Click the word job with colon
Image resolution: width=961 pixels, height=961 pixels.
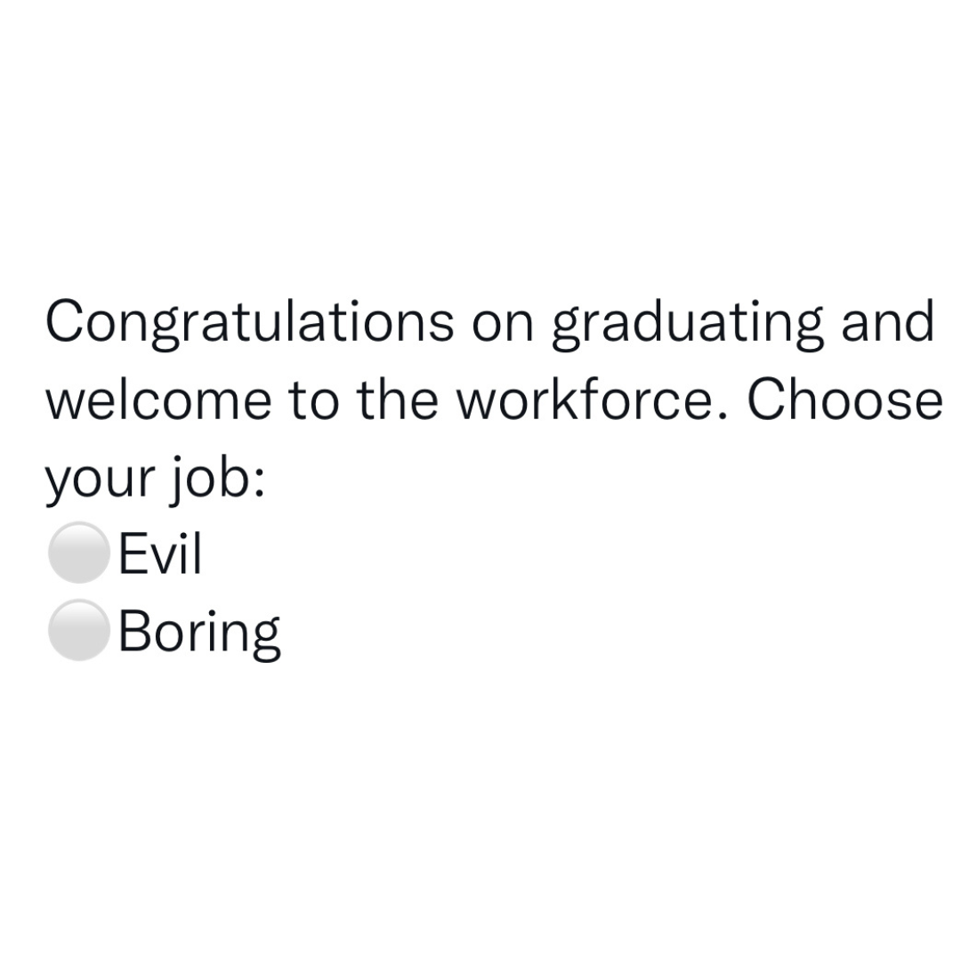pyautogui.click(x=218, y=480)
